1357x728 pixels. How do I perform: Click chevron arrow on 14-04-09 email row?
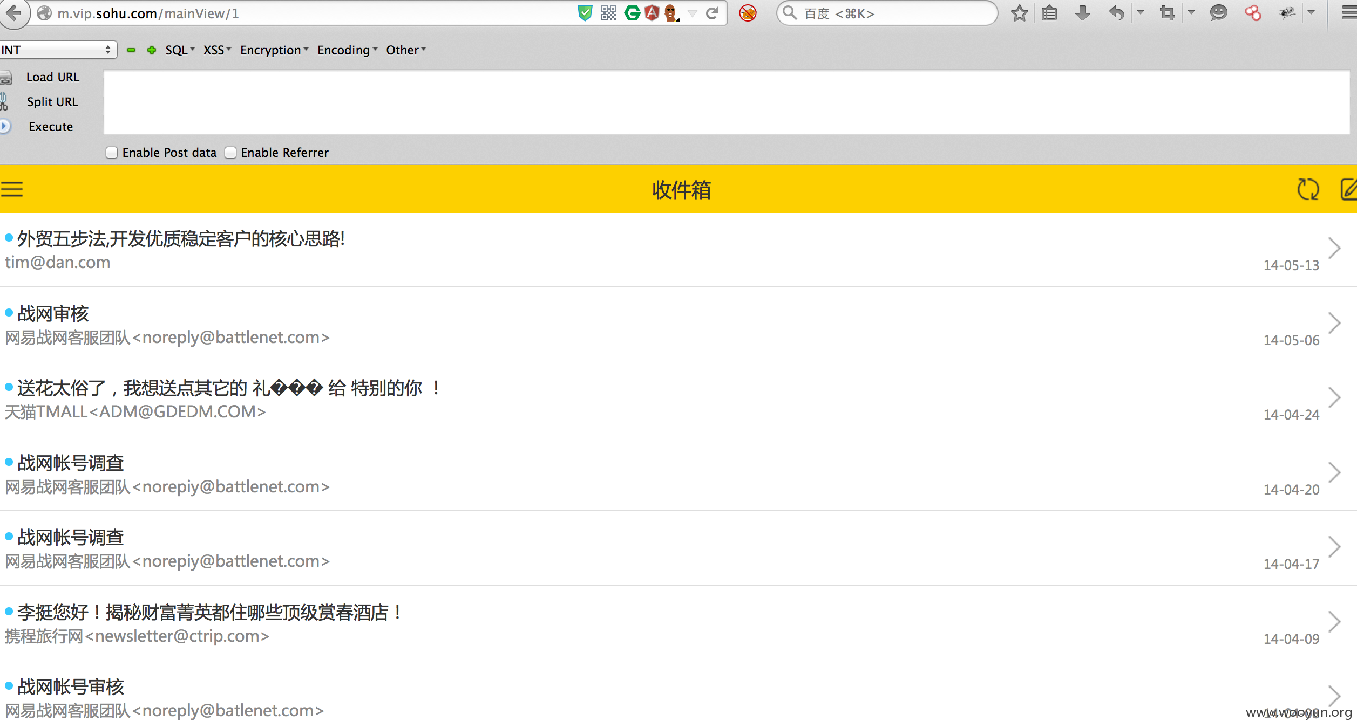[1334, 622]
